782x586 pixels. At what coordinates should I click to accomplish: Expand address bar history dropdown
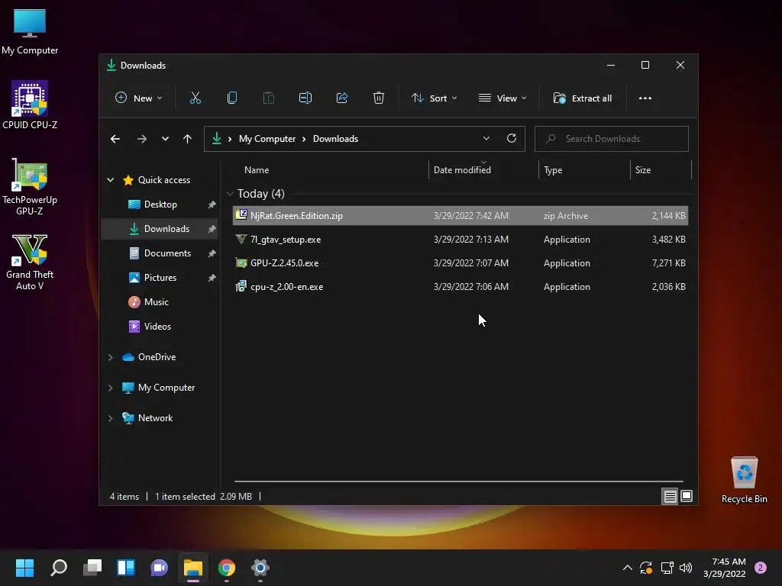point(486,139)
